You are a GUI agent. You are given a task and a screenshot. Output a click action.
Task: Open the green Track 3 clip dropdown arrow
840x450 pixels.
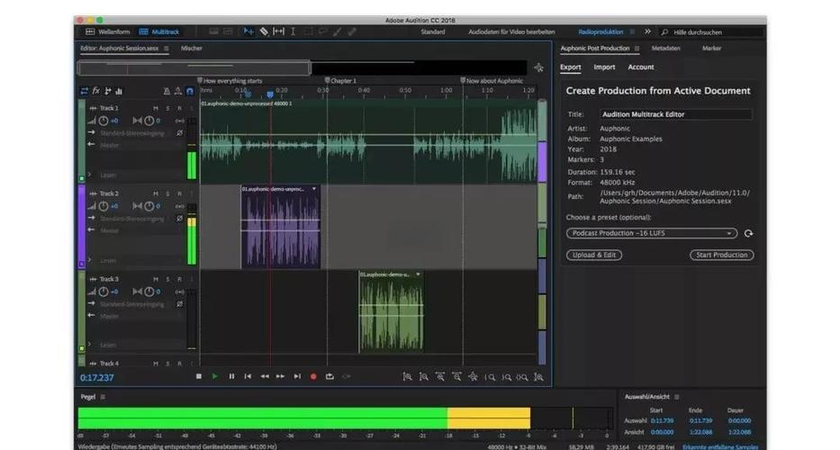coord(418,274)
